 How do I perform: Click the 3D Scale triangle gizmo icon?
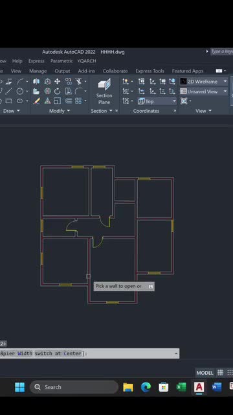coord(47,101)
